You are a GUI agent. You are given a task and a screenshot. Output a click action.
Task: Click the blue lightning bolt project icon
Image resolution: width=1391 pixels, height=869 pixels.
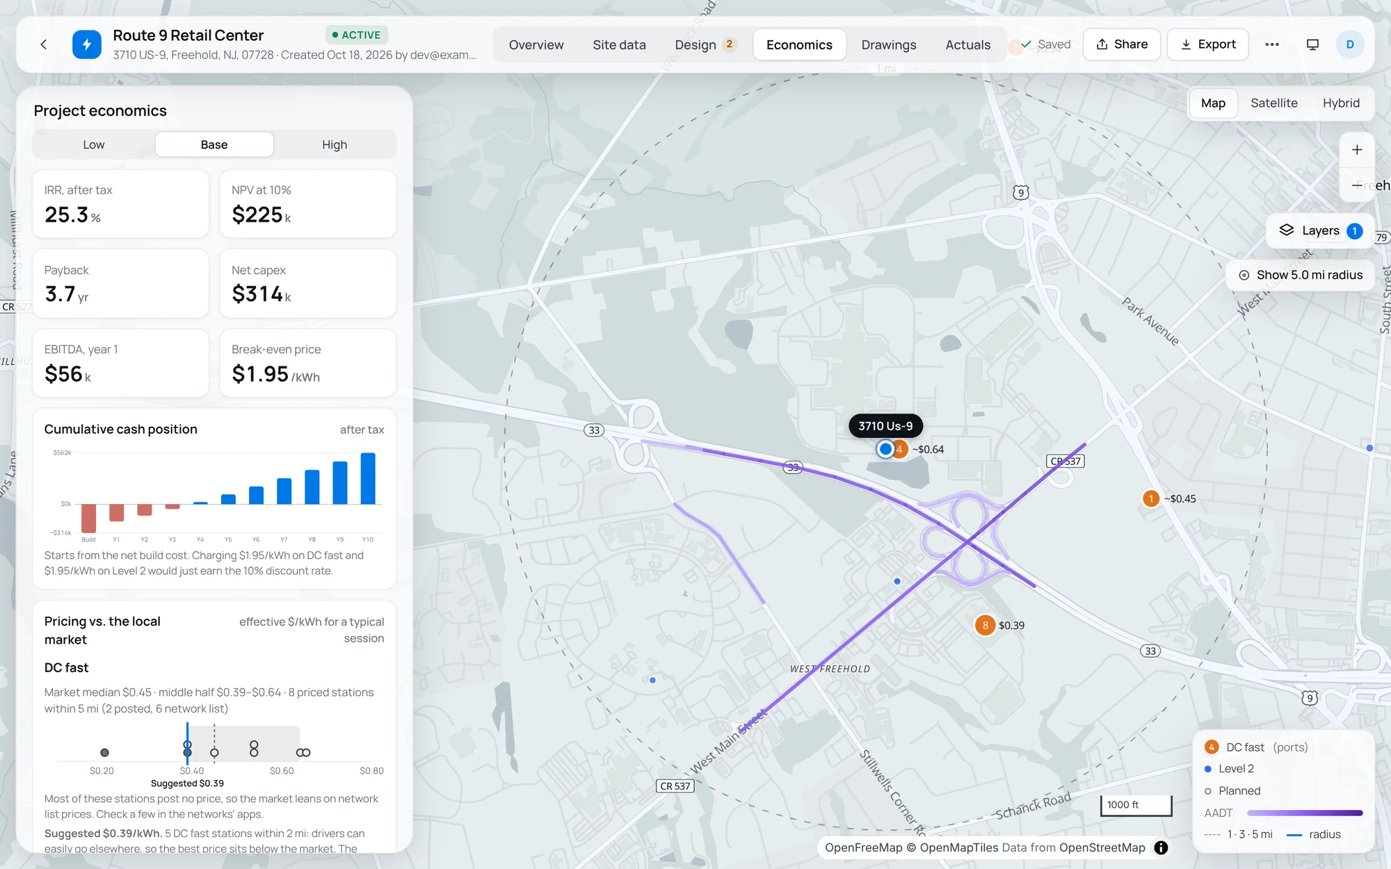[x=87, y=44]
